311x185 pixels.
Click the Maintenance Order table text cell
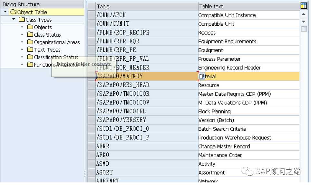(248, 155)
